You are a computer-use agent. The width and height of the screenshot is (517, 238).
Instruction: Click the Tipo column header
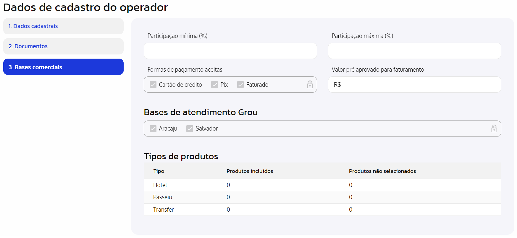(159, 171)
